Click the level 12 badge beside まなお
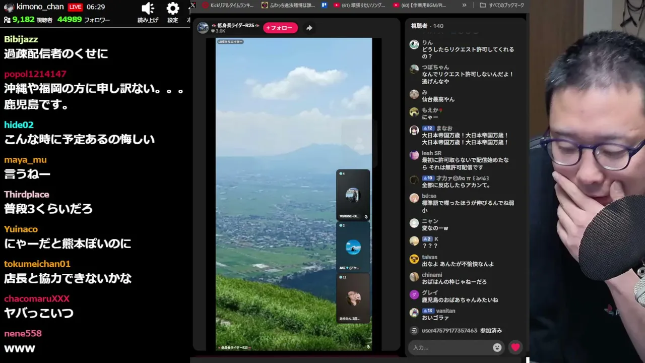Image resolution: width=645 pixels, height=363 pixels. (x=428, y=128)
